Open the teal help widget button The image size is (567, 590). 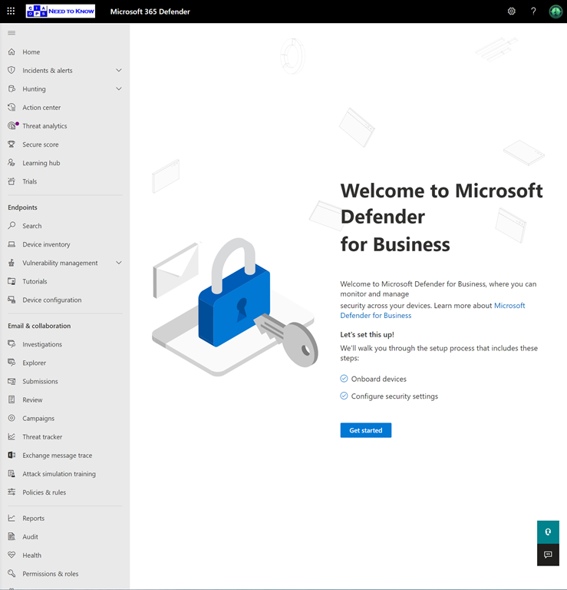coord(548,532)
